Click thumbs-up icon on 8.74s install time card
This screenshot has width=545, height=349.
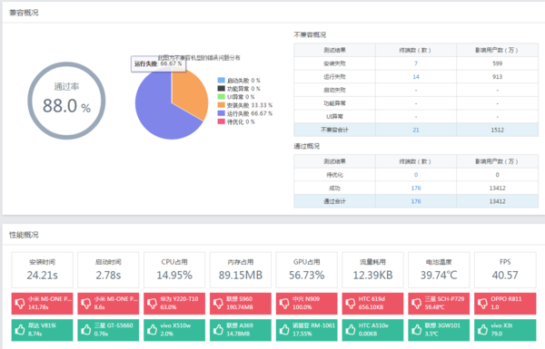(x=20, y=330)
